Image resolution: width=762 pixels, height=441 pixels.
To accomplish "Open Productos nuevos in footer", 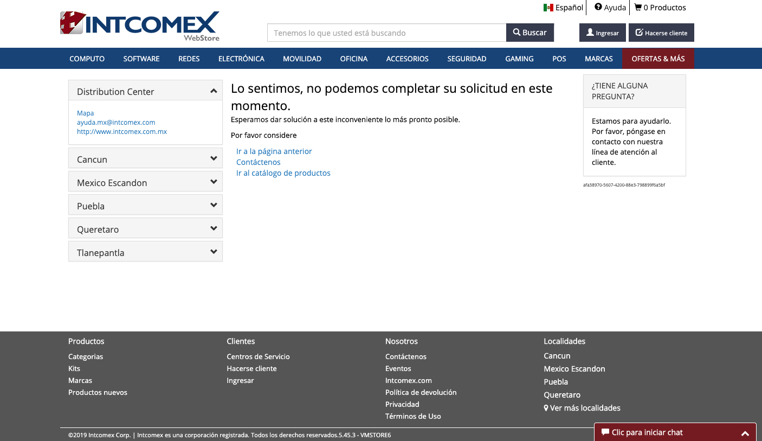I will click(x=98, y=392).
